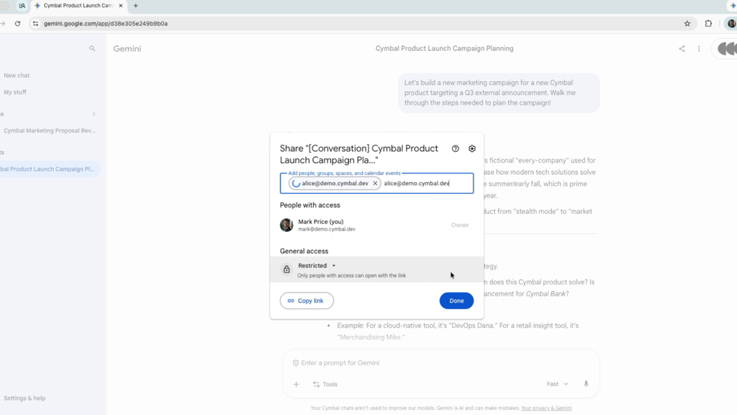Click Mark Price avatar in access list
The height and width of the screenshot is (415, 737).
pyautogui.click(x=286, y=225)
